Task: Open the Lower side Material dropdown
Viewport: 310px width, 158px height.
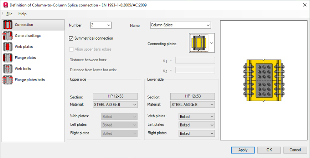Action: click(192, 105)
